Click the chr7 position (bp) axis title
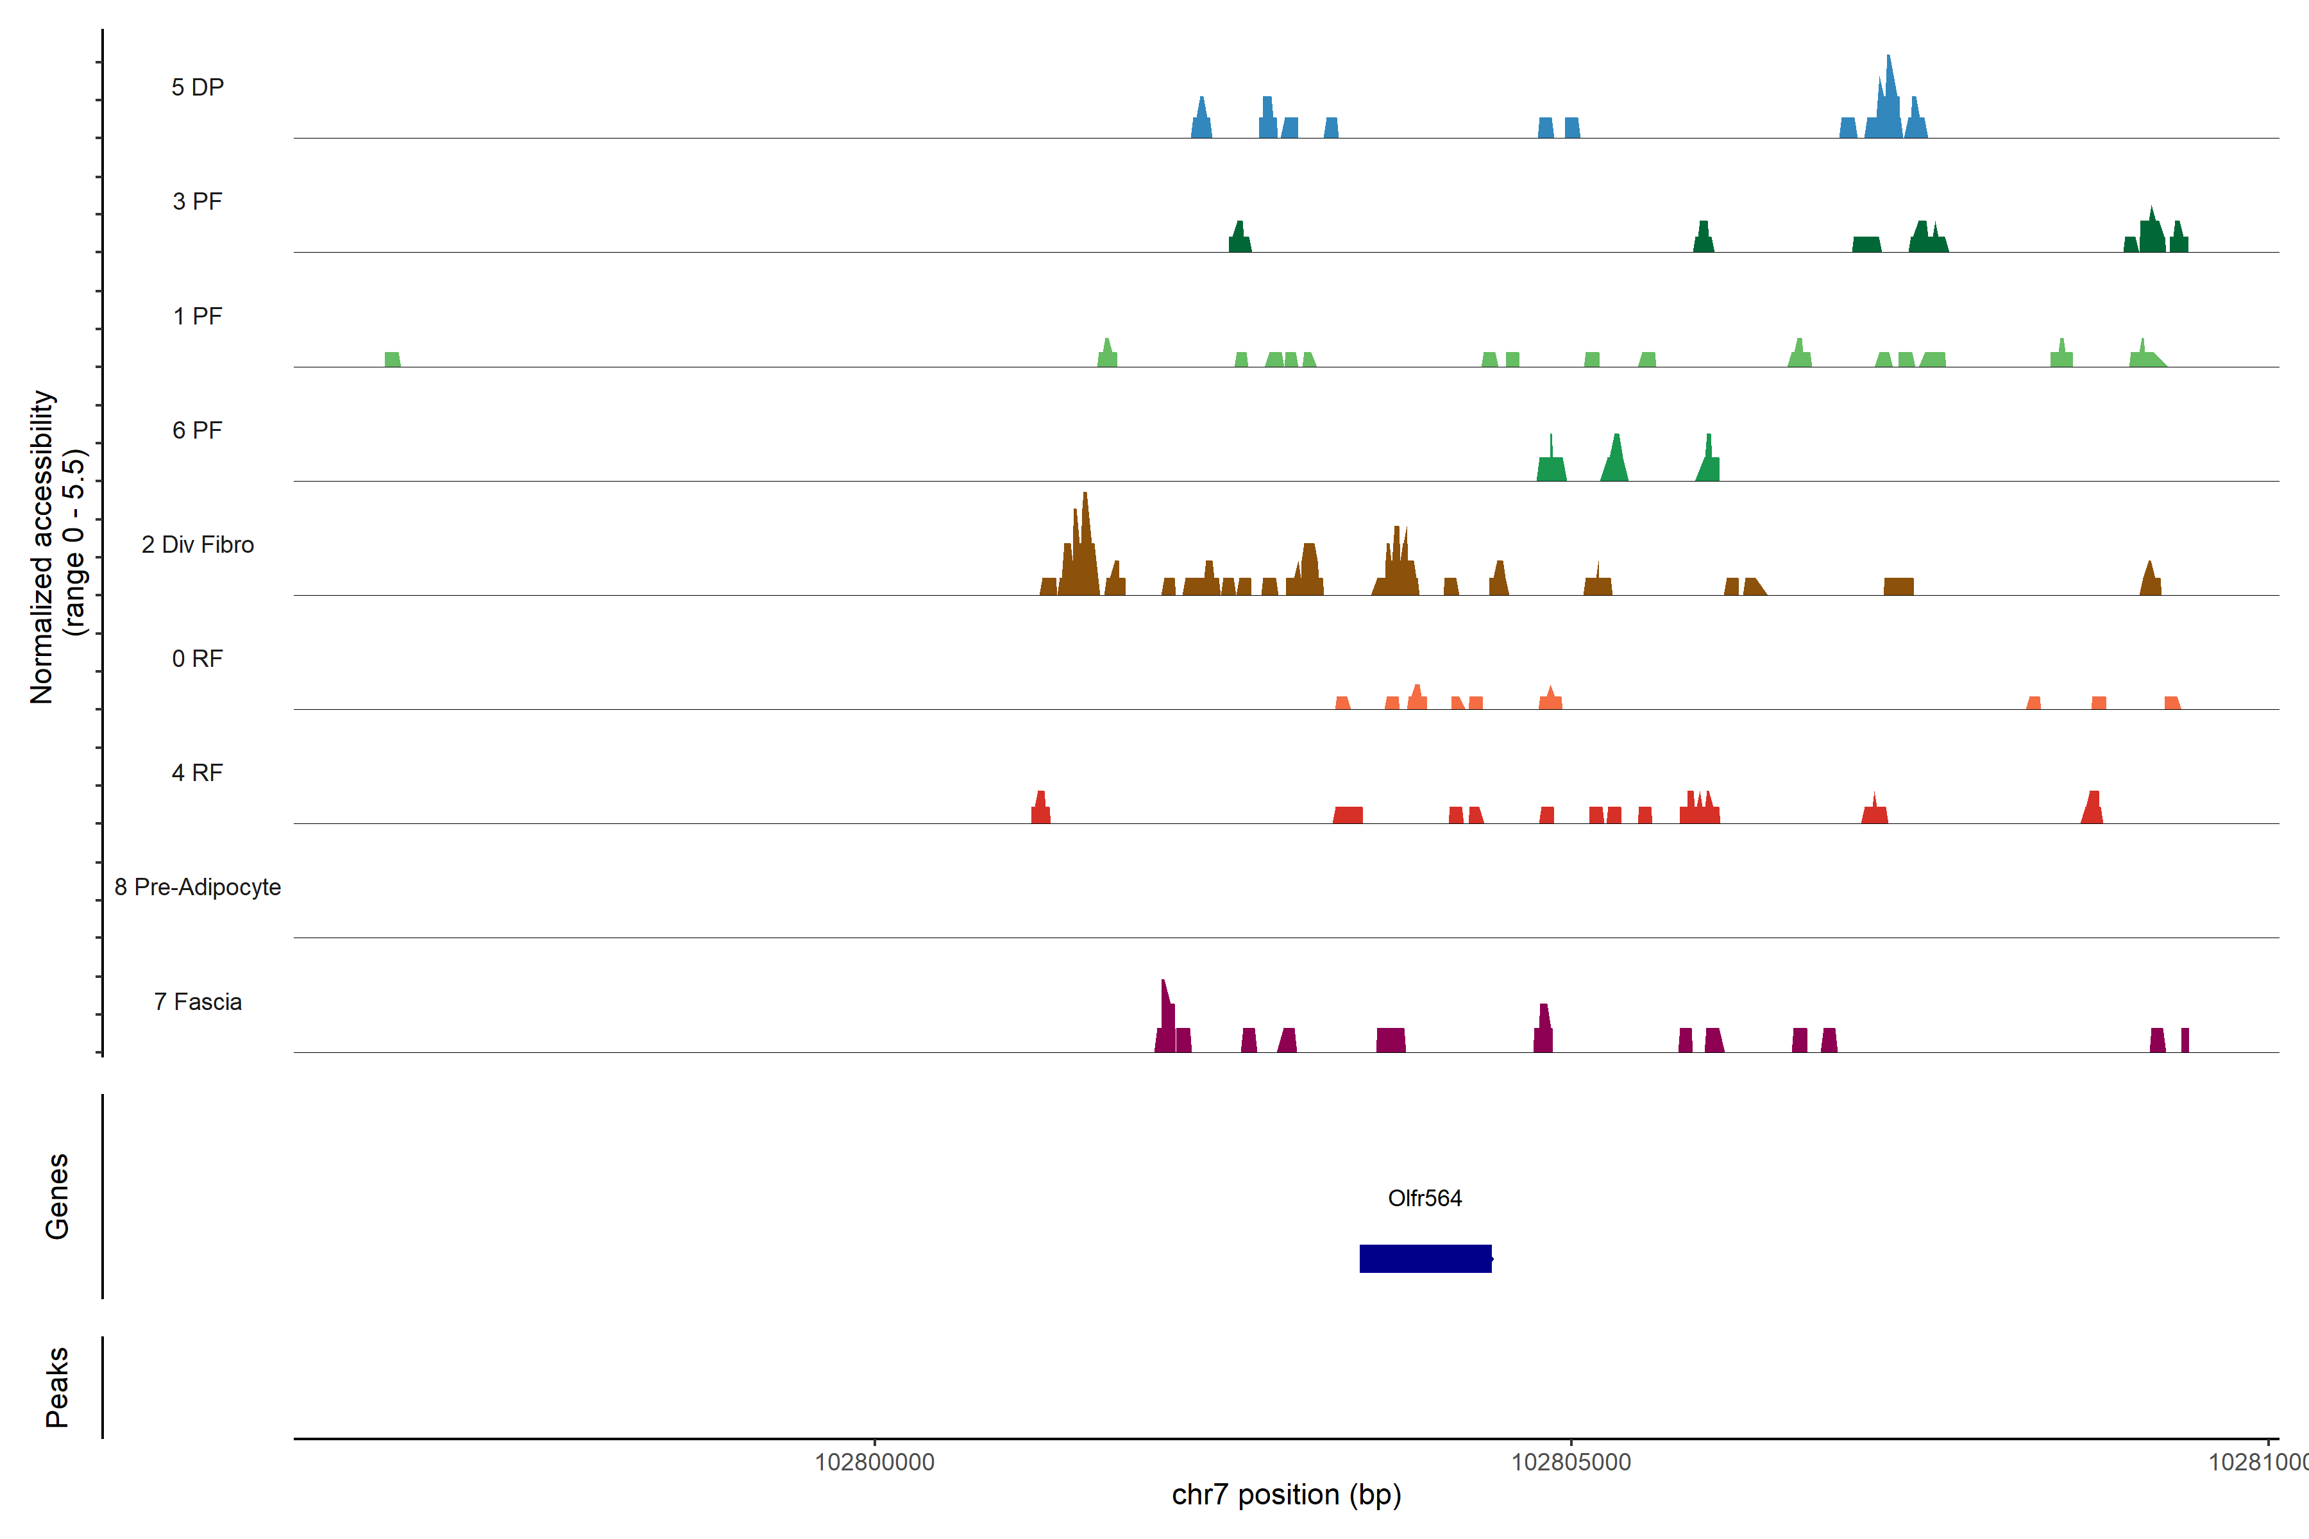The width and height of the screenshot is (2309, 1539). (1286, 1495)
